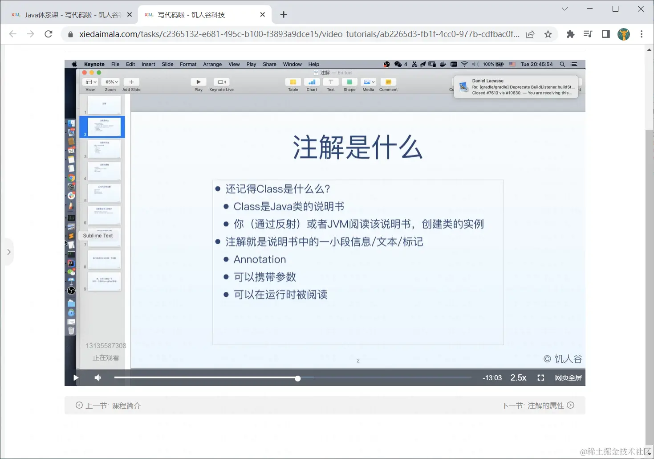The height and width of the screenshot is (459, 654).
Task: Expand the collapsed left sidebar arrow
Action: coord(9,252)
